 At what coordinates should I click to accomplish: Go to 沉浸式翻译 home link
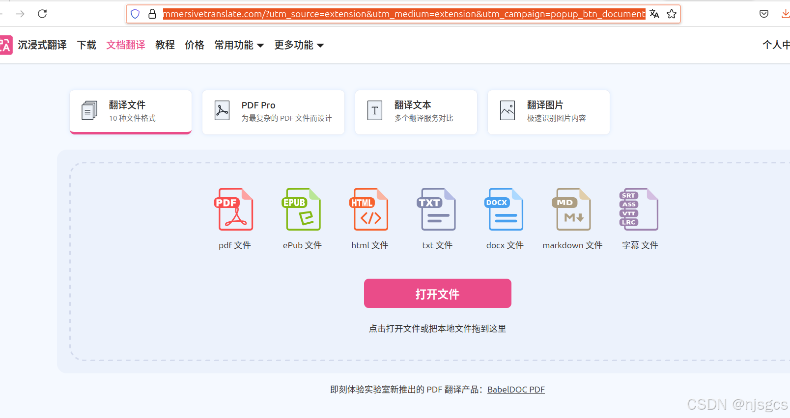pyautogui.click(x=42, y=45)
